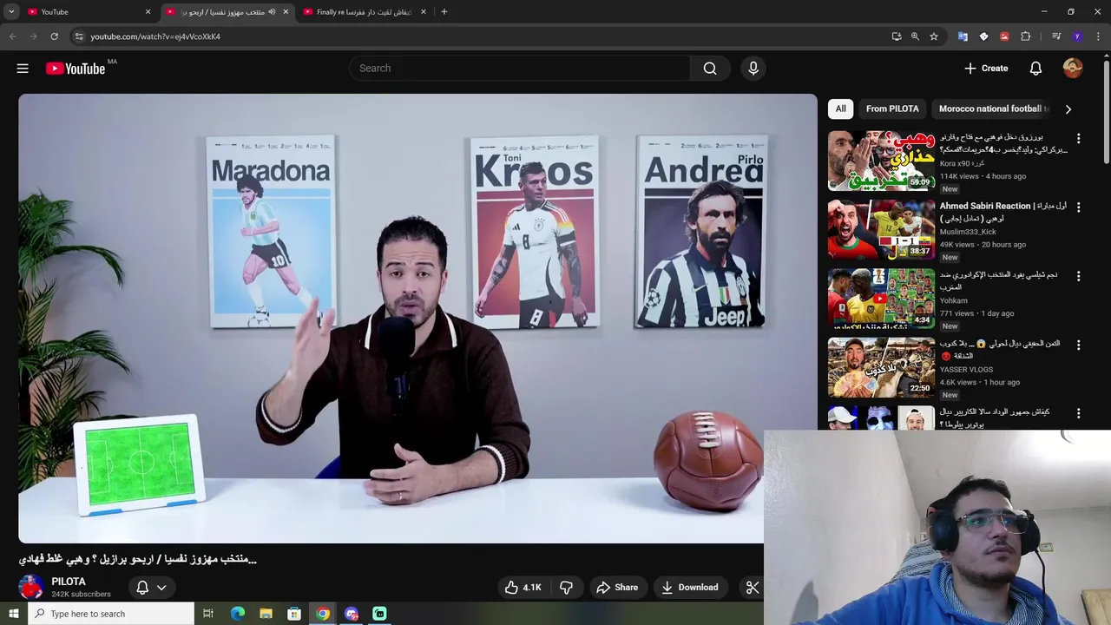Open options menu for Yohkam video
Viewport: 1111px width, 625px height.
point(1078,276)
